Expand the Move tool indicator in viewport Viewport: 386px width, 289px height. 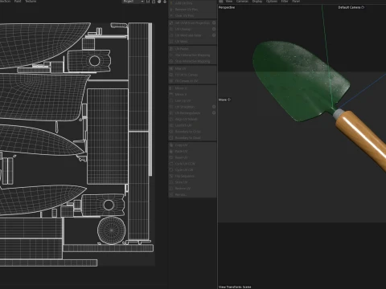click(224, 100)
